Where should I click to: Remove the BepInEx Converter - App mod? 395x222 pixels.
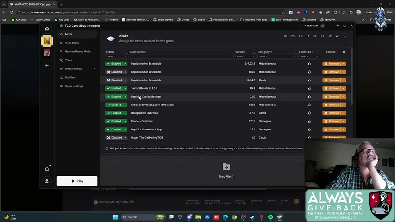[x=332, y=129]
